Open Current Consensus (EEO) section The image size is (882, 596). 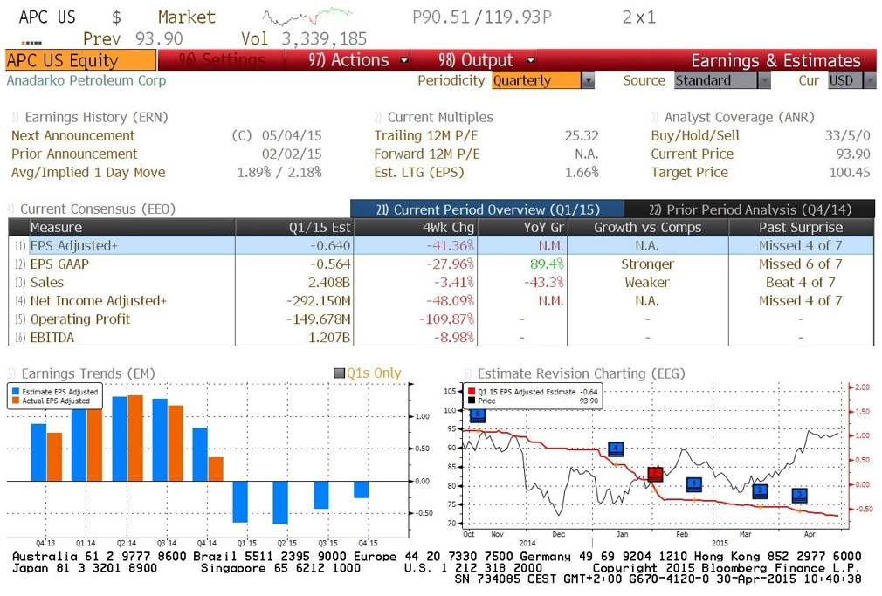pyautogui.click(x=92, y=209)
